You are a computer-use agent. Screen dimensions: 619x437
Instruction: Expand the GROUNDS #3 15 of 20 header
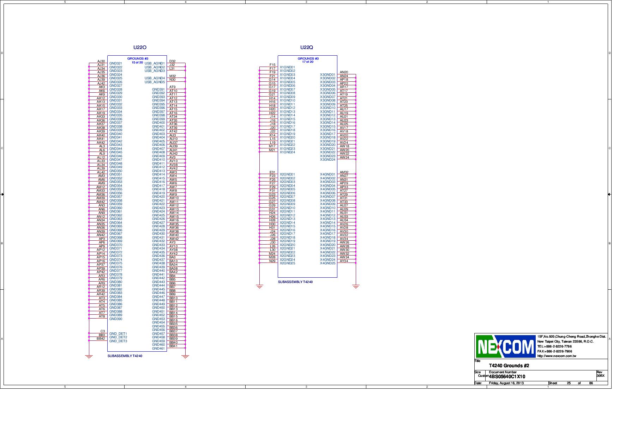137,60
